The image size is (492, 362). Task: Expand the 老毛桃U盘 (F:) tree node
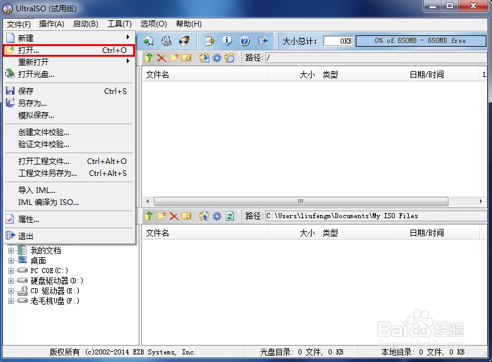(11, 301)
